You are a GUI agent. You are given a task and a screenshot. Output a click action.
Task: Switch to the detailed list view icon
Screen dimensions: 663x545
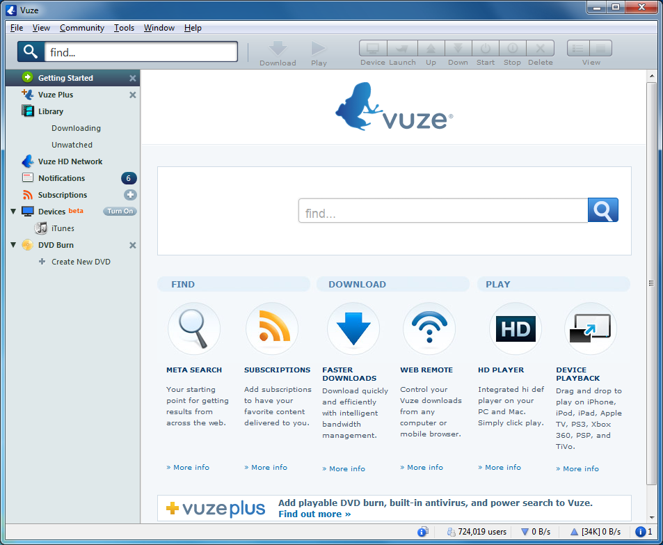tap(601, 48)
